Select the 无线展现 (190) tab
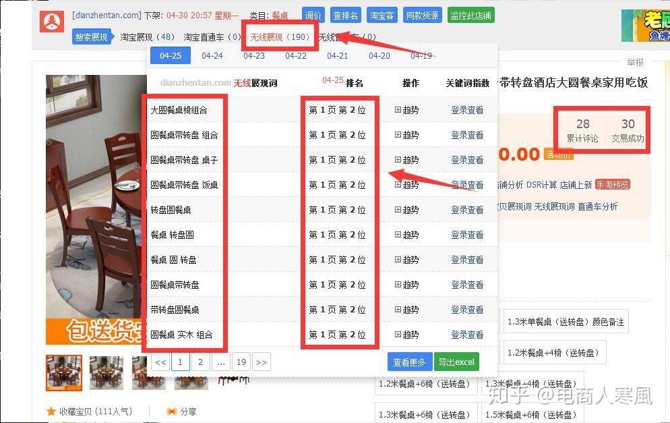Screen dimensions: 670x423 click(280, 37)
